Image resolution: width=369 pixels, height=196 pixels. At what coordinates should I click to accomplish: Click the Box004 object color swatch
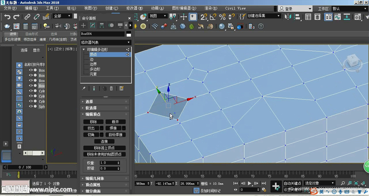point(129,34)
